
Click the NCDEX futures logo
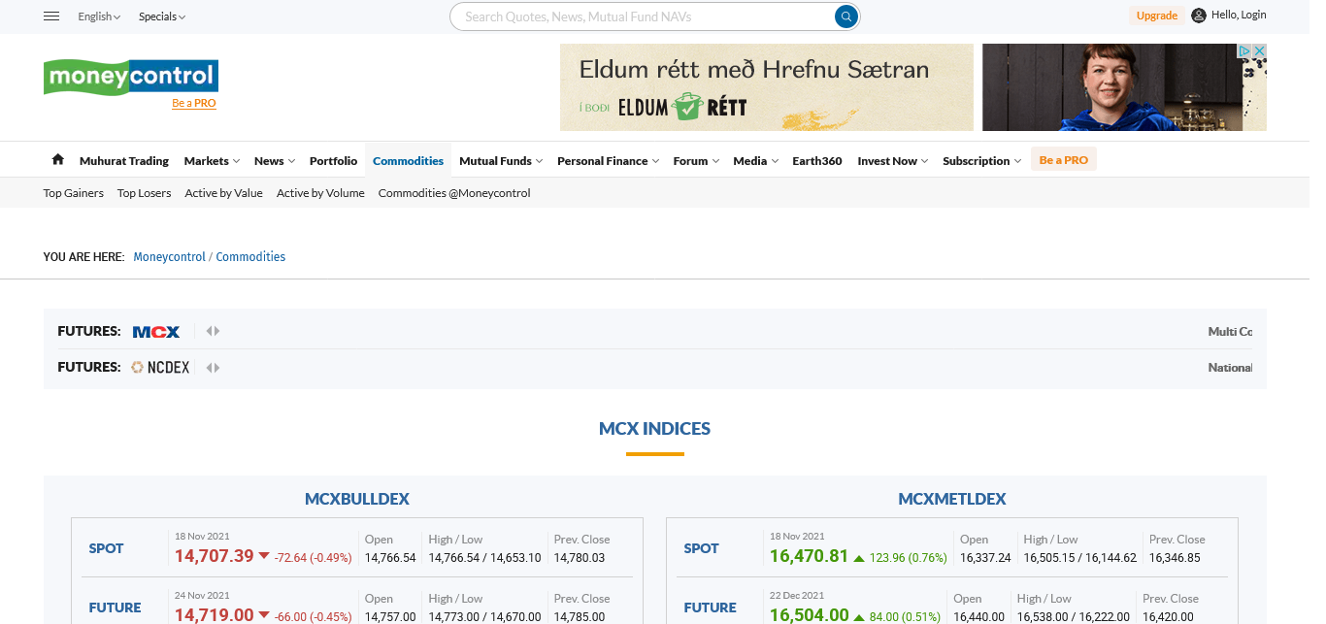pos(161,368)
